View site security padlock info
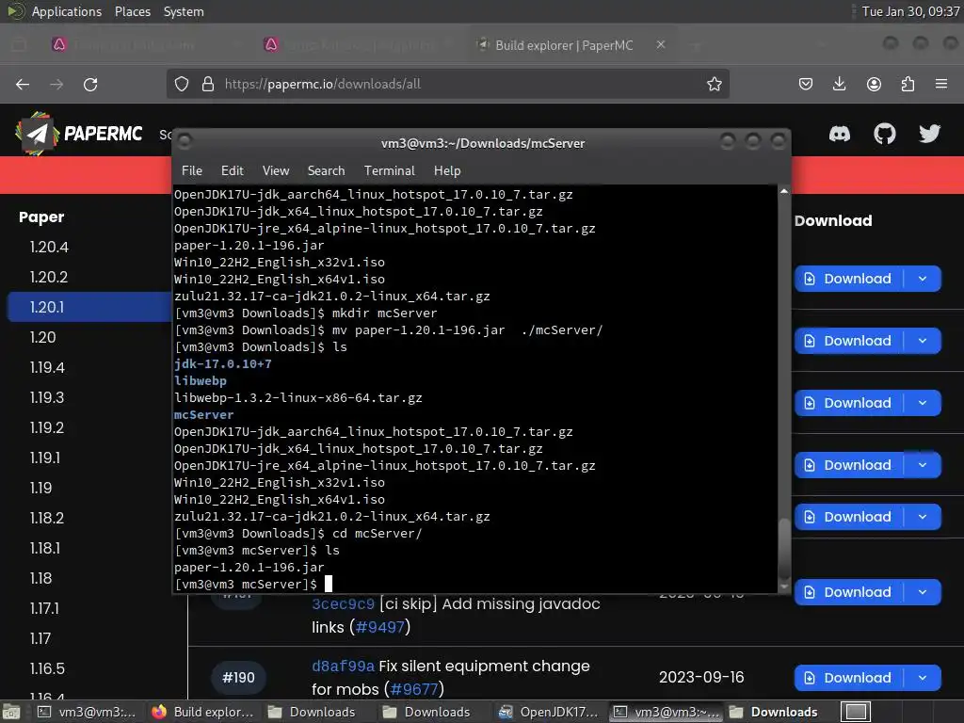Viewport: 964px width, 723px height. click(208, 84)
